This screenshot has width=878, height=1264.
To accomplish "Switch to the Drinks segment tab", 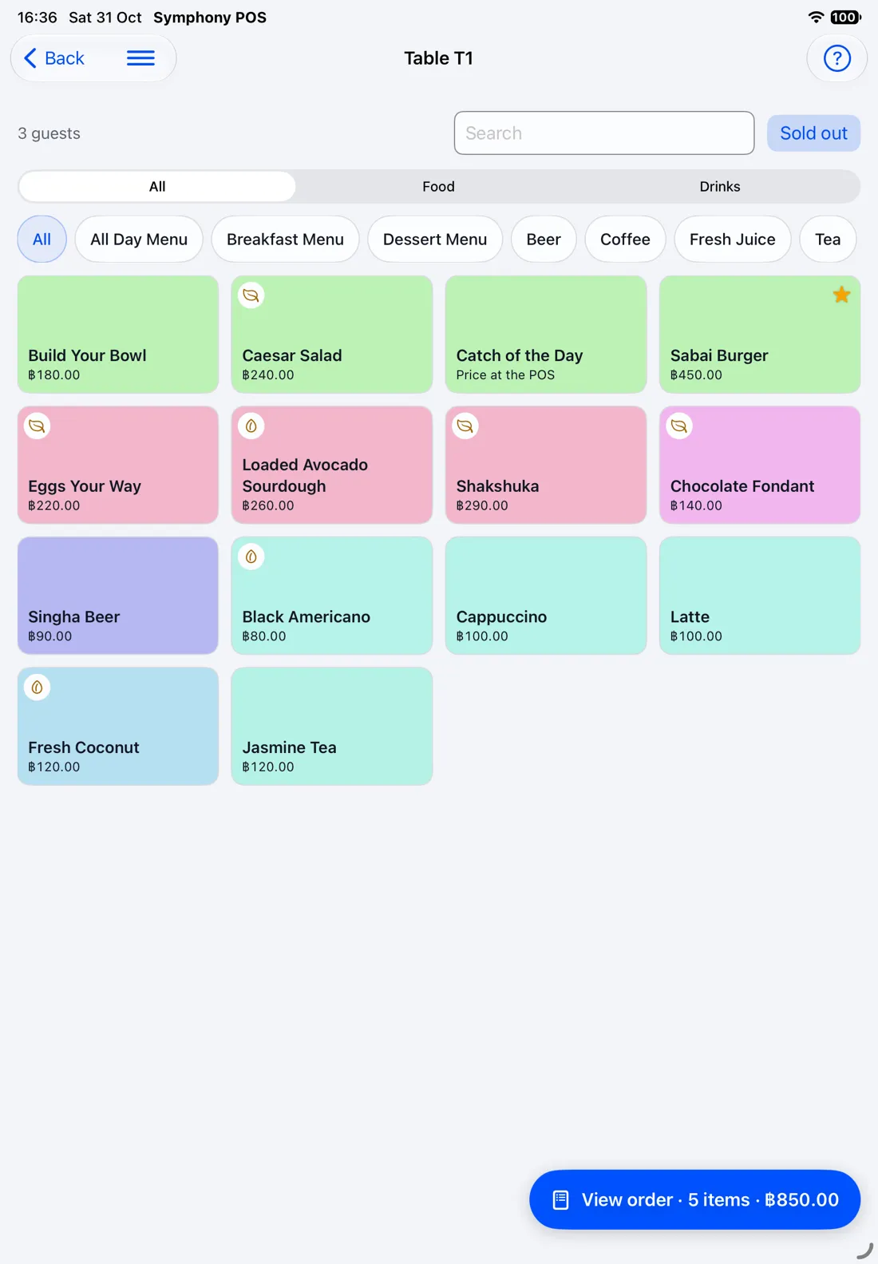I will (x=720, y=186).
